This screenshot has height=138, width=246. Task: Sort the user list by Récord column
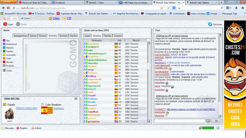[x=136, y=40]
